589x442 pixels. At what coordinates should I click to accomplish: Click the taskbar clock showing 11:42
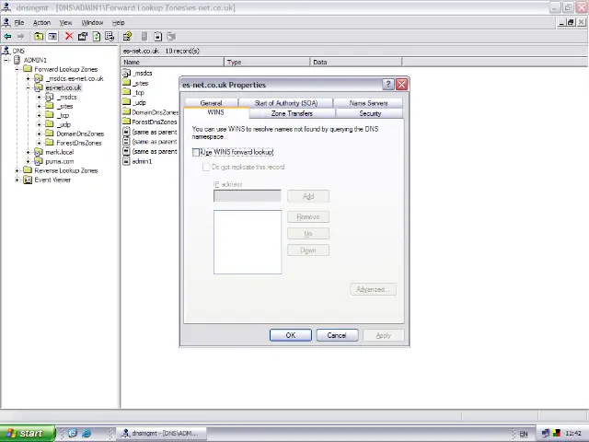coord(573,434)
